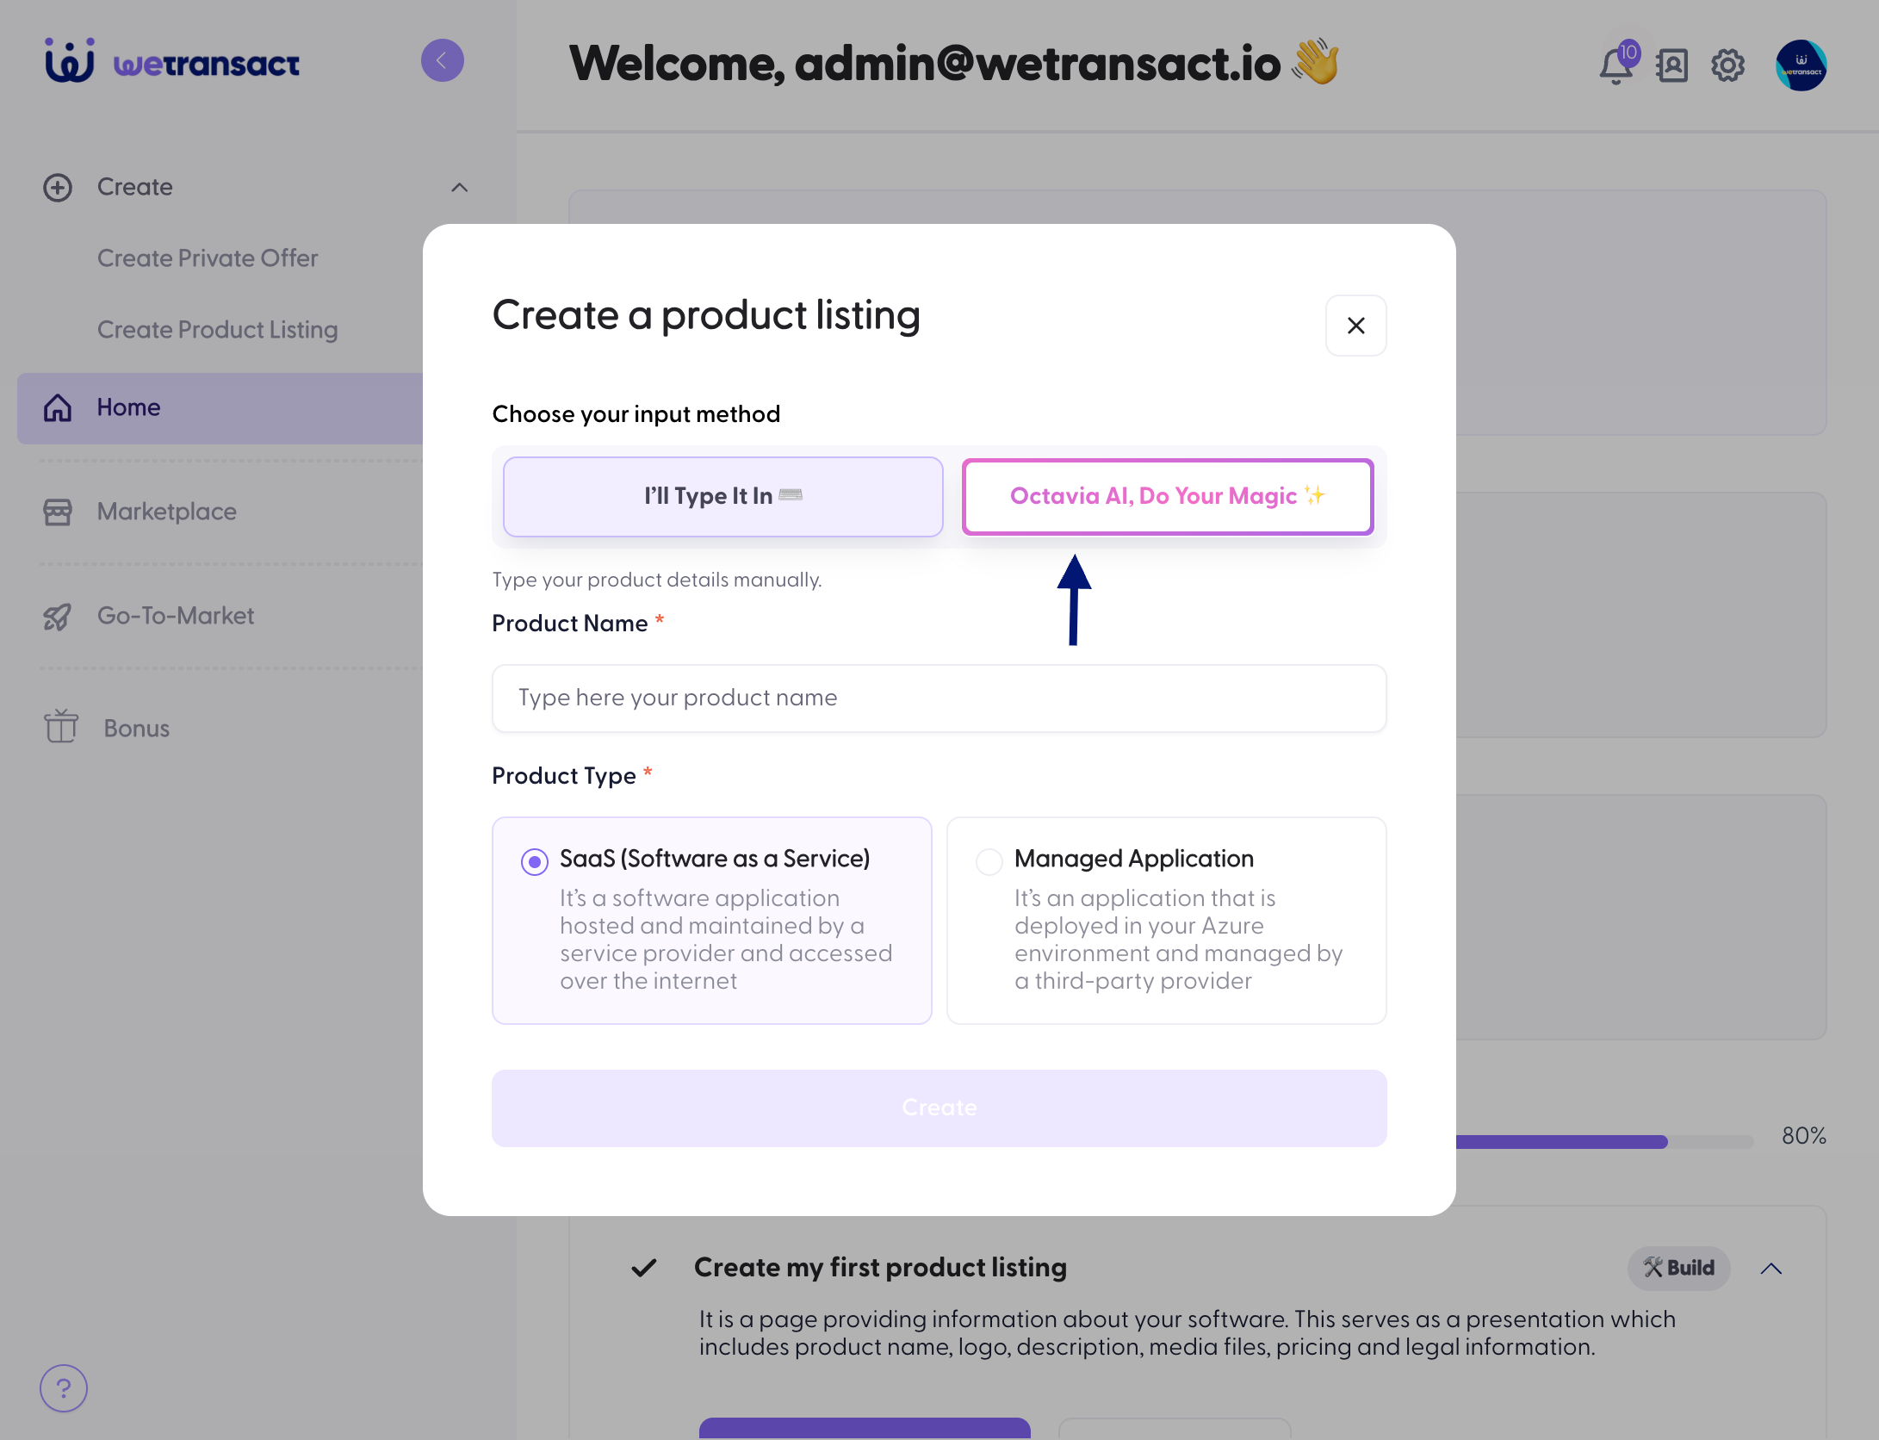Choose I'll Type It In method
The height and width of the screenshot is (1440, 1879).
723,497
